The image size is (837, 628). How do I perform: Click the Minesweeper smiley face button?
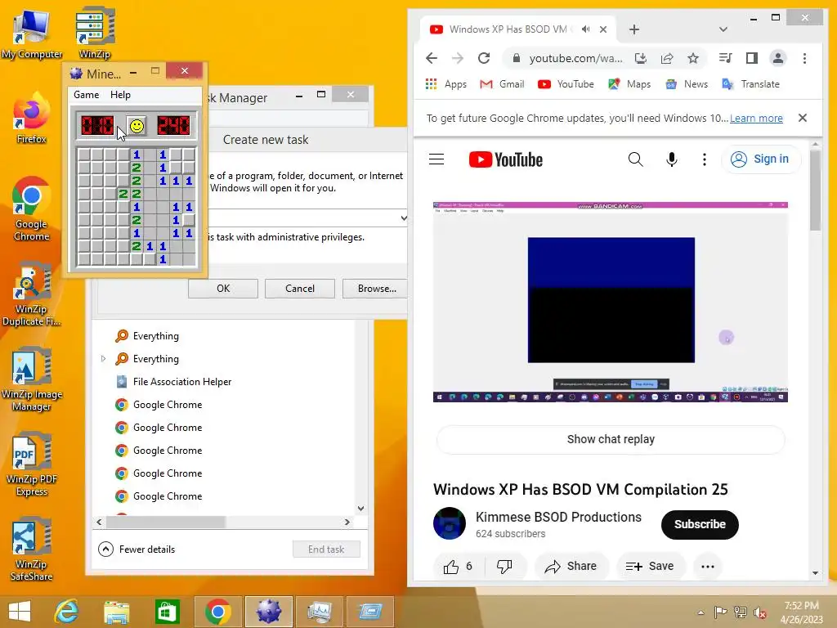137,126
